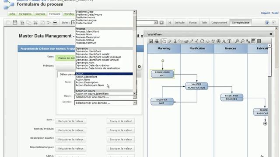The image size is (280, 157).
Task: Open 'Sélectionner une macro' dropdown
Action: click(x=105, y=97)
